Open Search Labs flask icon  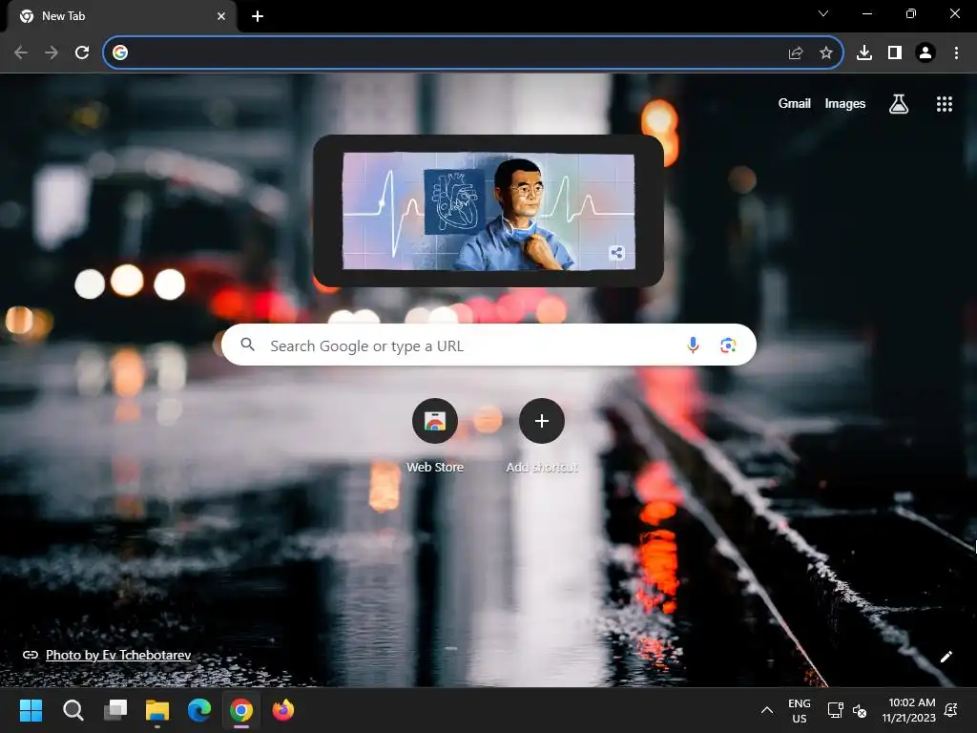899,103
